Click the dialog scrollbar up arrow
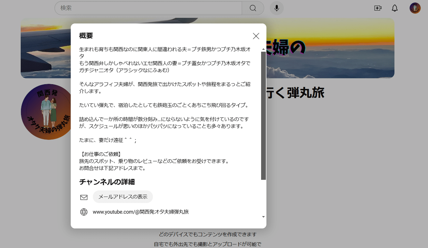The image size is (428, 248). 263,49
